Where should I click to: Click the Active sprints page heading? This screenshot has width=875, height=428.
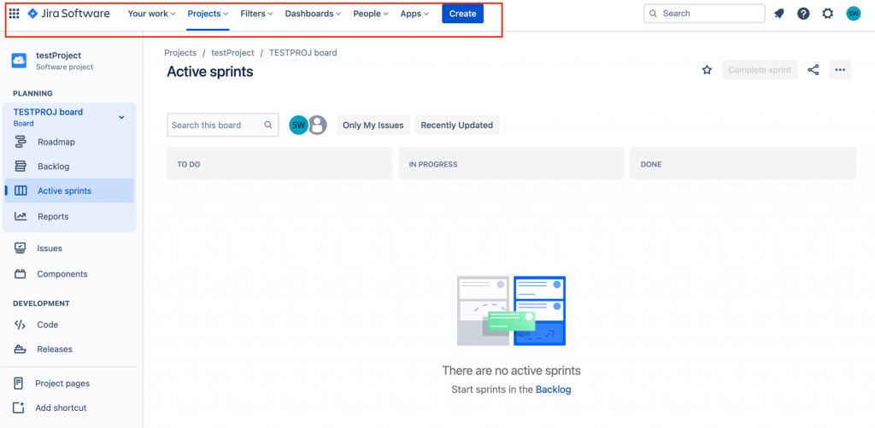[x=210, y=72]
